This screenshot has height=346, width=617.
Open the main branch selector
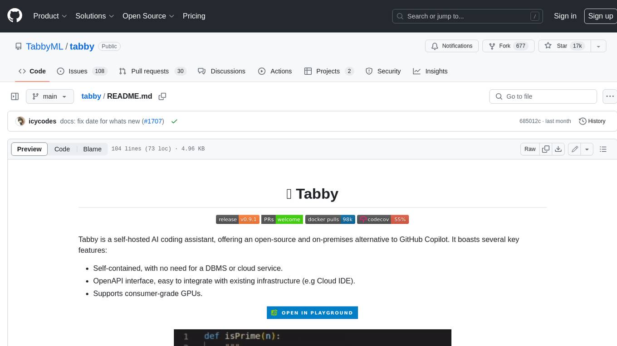click(49, 96)
